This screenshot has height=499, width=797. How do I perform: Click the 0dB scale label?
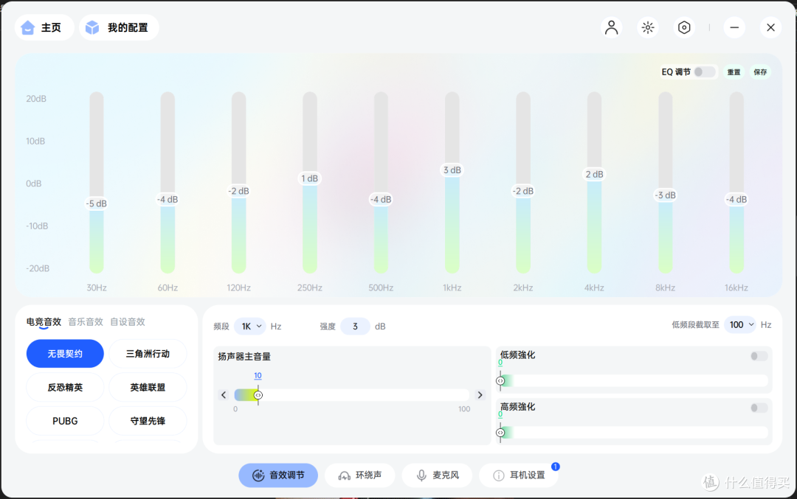33,184
